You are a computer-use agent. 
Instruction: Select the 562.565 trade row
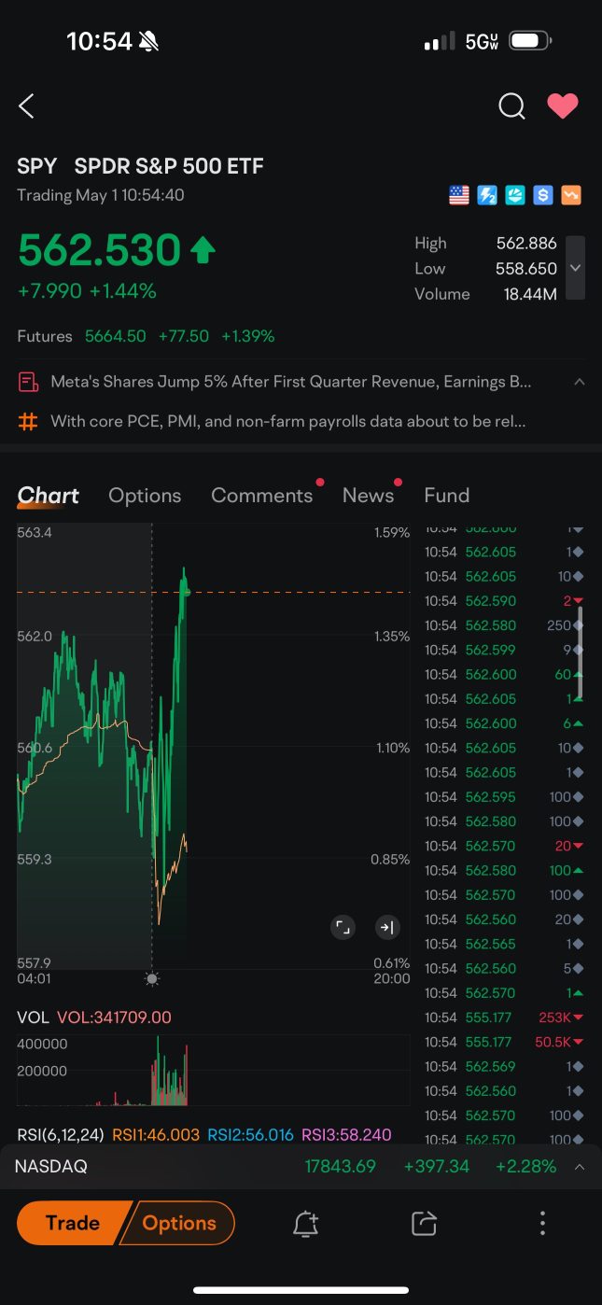pos(504,944)
